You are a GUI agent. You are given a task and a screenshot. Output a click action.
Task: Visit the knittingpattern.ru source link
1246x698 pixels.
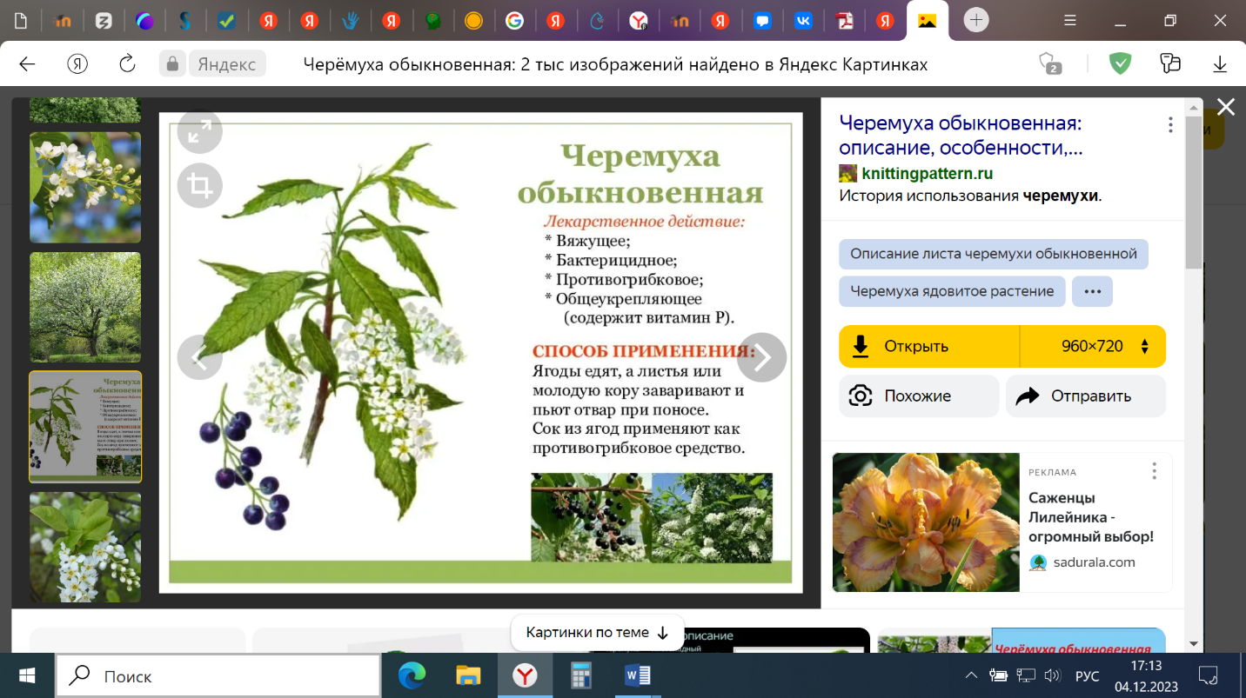click(928, 173)
